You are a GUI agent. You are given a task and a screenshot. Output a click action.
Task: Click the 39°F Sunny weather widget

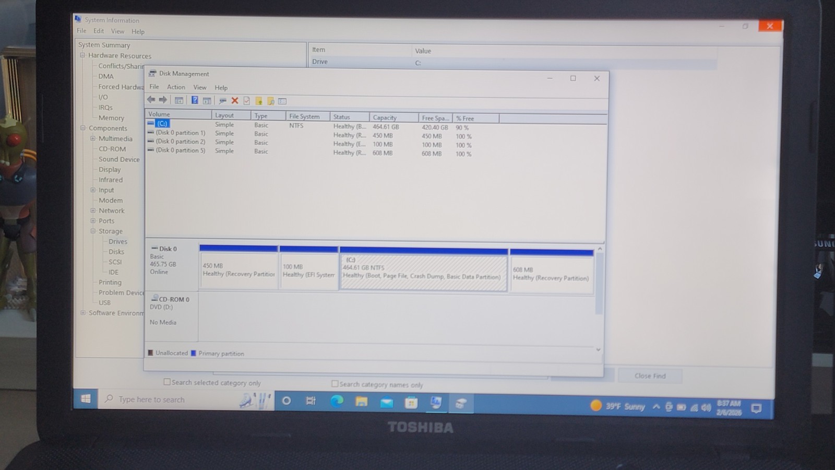click(617, 406)
